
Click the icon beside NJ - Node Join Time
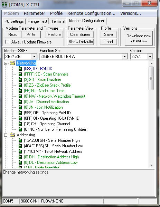pyautogui.click(x=20, y=91)
